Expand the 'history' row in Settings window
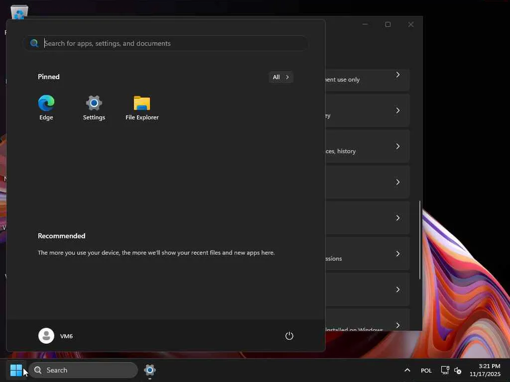 (x=367, y=146)
